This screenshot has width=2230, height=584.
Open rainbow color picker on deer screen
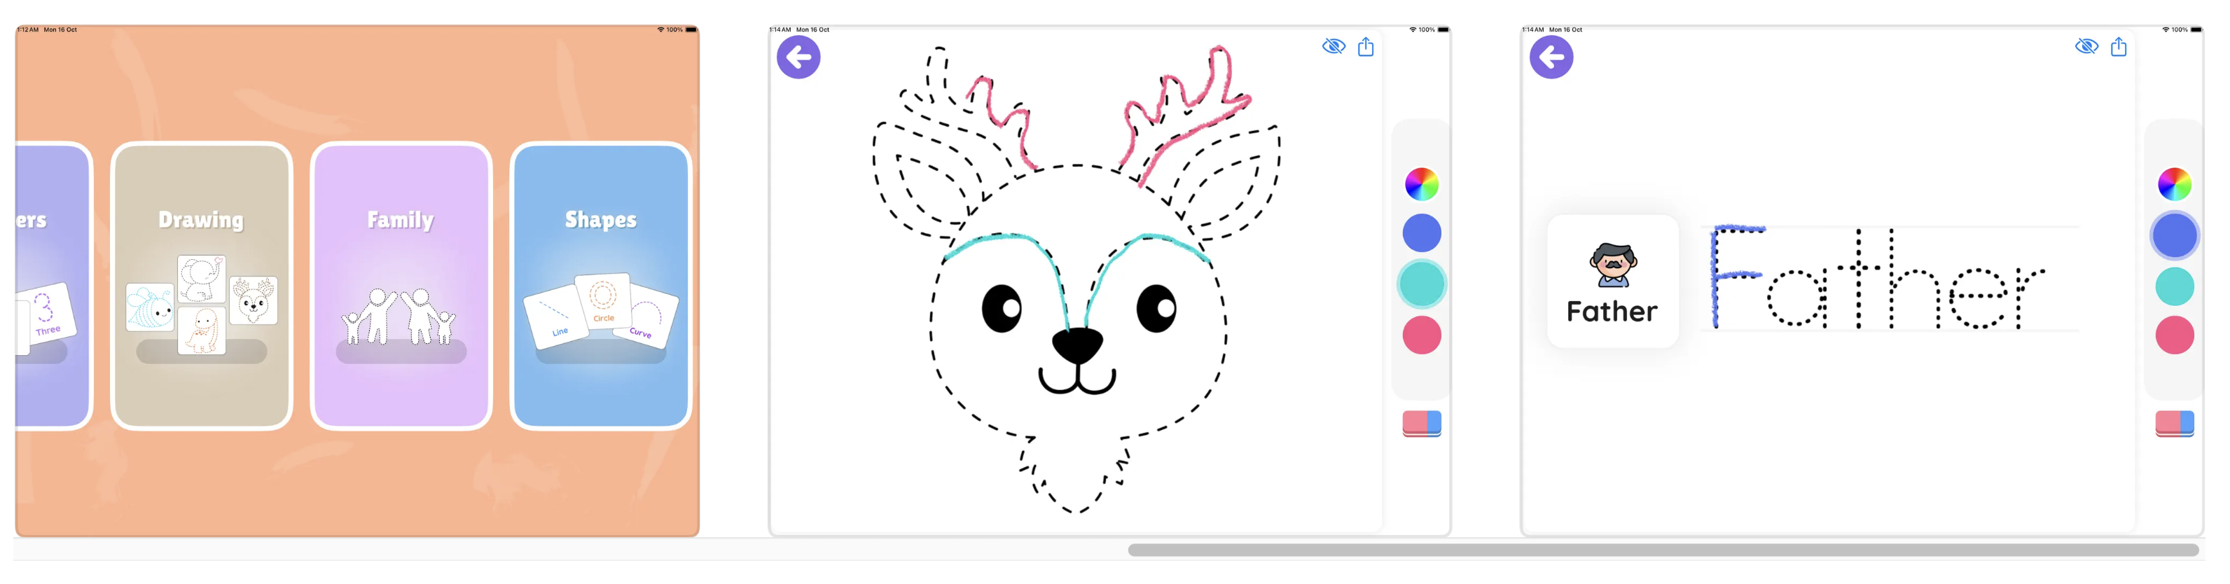[1422, 184]
